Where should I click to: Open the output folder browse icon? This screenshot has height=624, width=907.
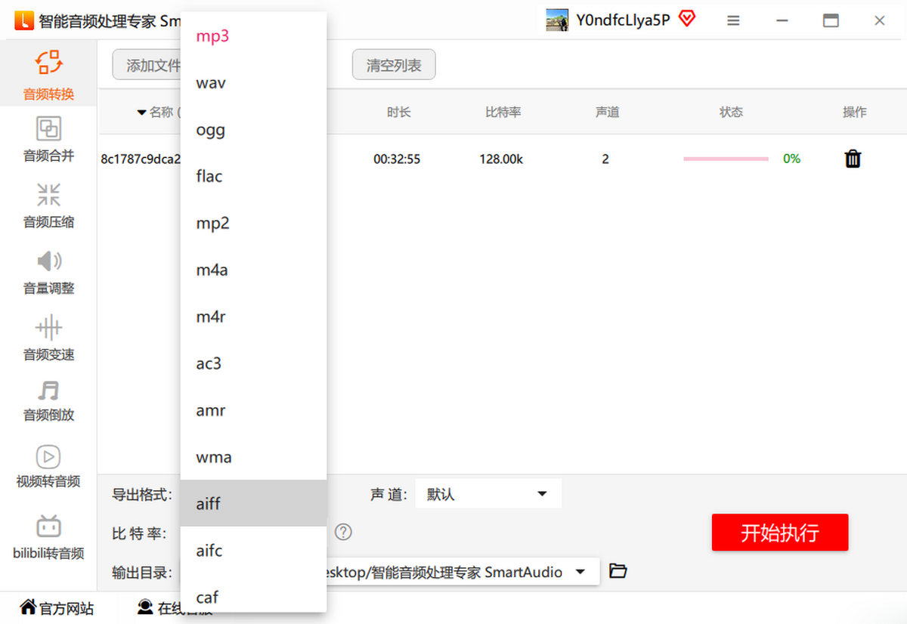618,571
